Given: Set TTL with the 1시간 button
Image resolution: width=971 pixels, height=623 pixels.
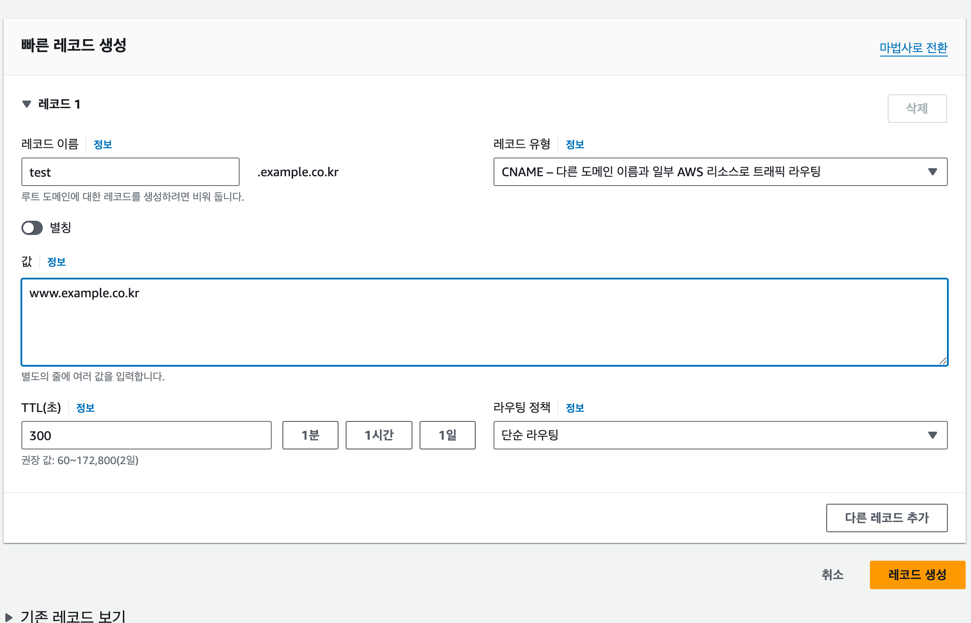Looking at the screenshot, I should click(379, 435).
